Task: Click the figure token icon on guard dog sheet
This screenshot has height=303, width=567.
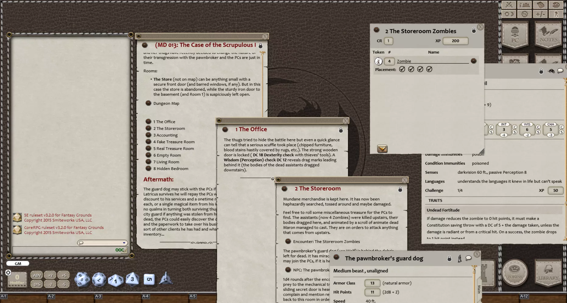Action: [x=460, y=258]
